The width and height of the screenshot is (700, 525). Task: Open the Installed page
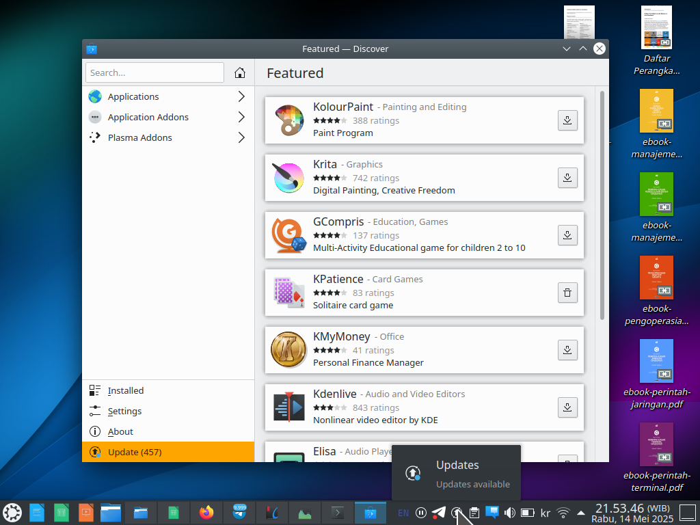pyautogui.click(x=168, y=390)
